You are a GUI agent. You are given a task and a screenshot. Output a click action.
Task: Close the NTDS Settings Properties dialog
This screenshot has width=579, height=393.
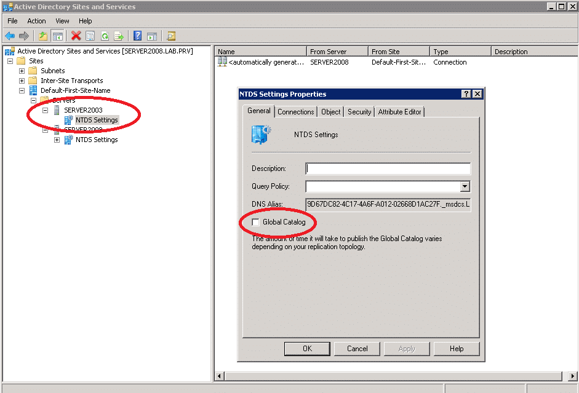point(477,93)
